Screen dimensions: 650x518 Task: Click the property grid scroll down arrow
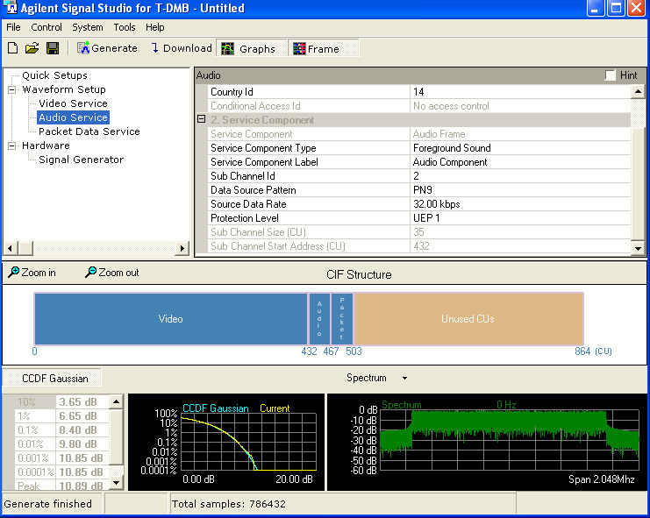638,248
